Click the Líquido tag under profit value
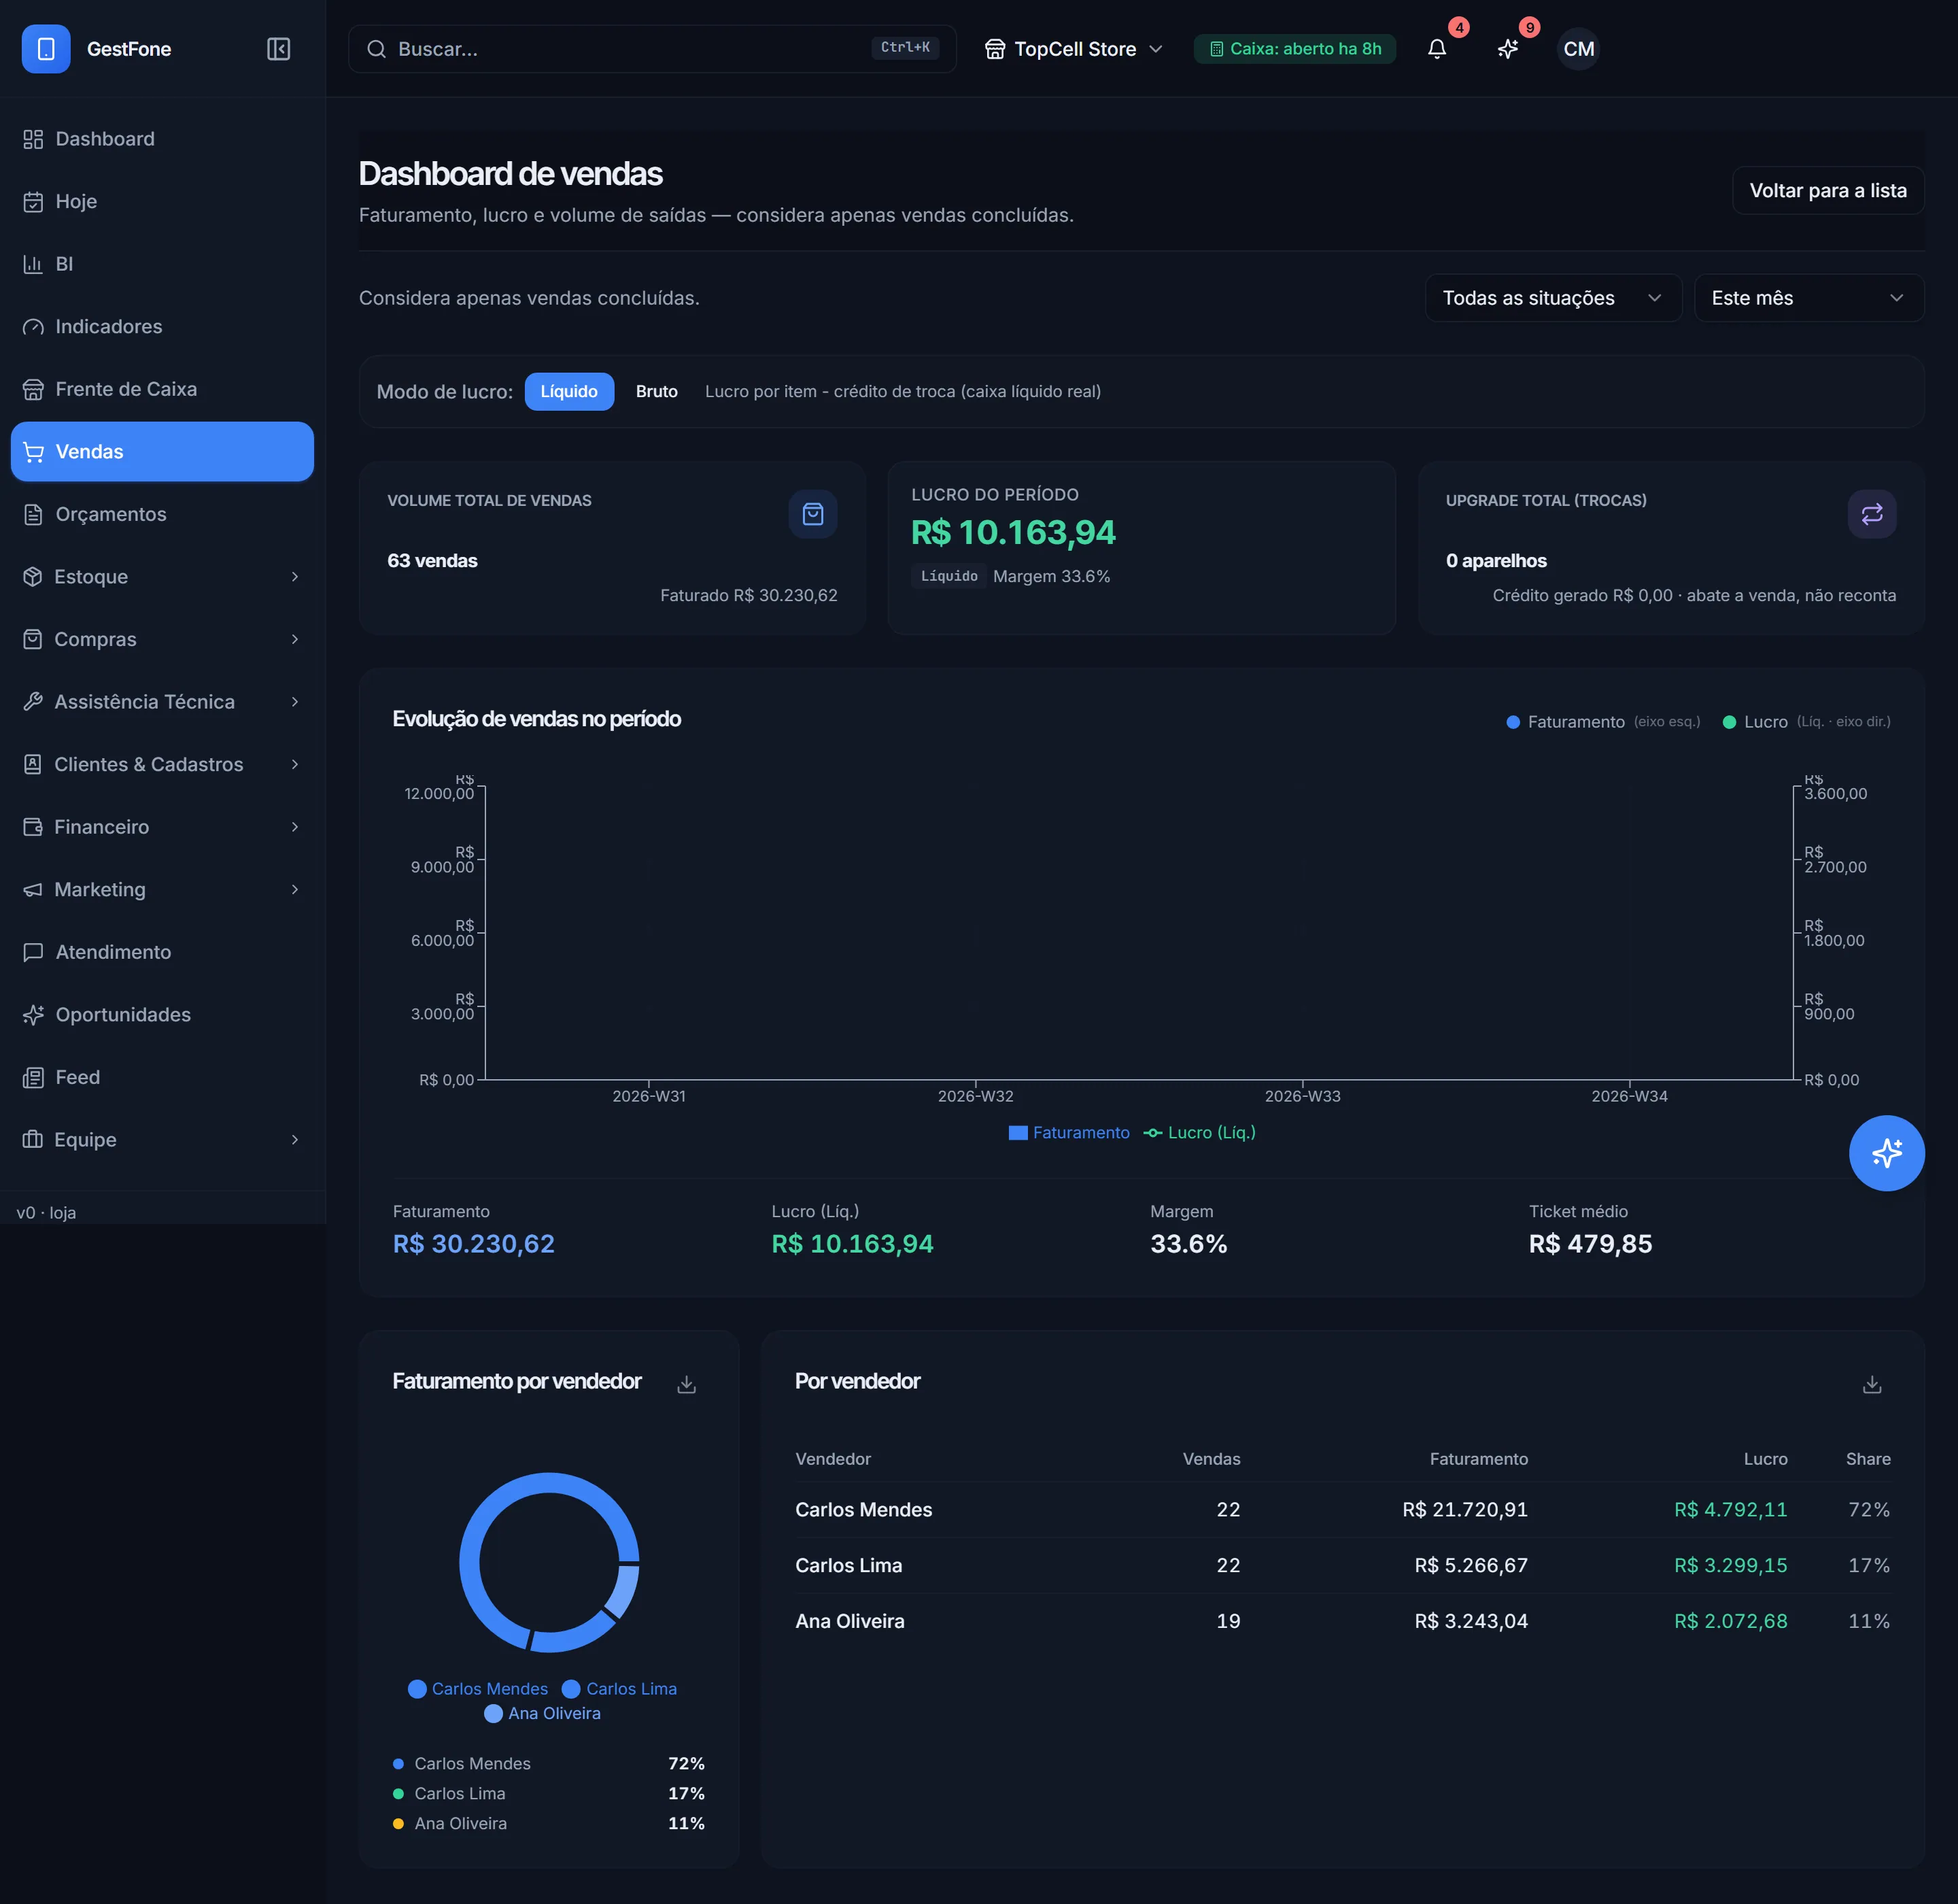1958x1904 pixels. pyautogui.click(x=949, y=577)
